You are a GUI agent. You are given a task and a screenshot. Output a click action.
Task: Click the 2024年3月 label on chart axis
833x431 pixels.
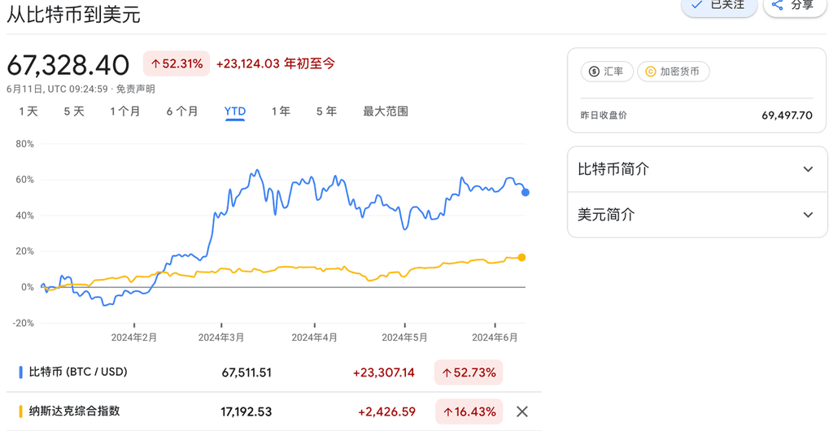click(221, 337)
